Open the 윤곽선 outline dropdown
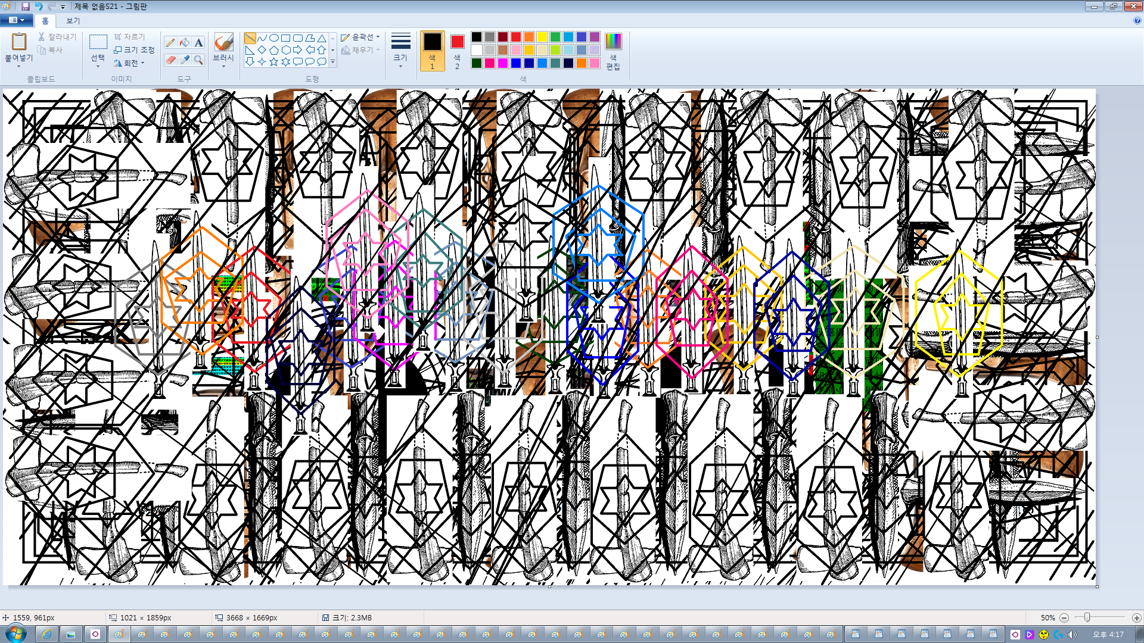This screenshot has height=643, width=1144. (x=360, y=37)
